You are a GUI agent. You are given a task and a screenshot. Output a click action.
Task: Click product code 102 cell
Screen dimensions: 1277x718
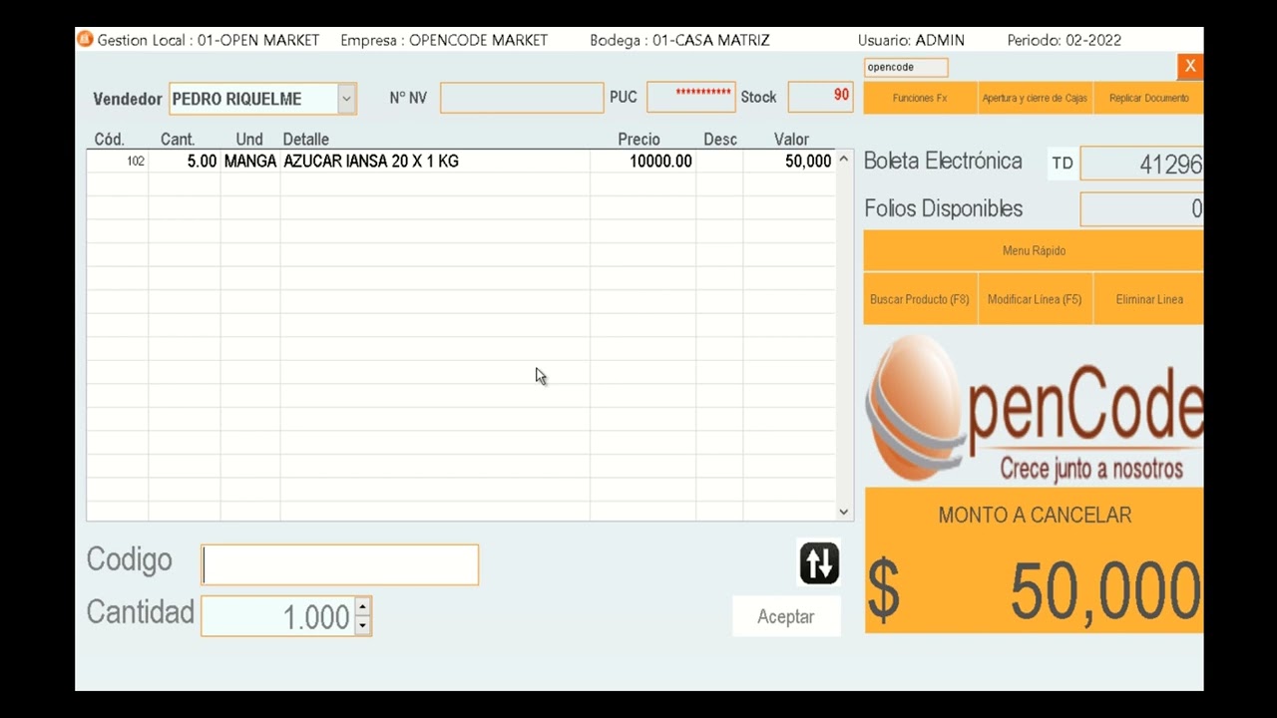tap(118, 161)
